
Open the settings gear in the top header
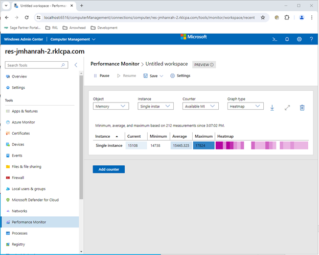point(299,39)
